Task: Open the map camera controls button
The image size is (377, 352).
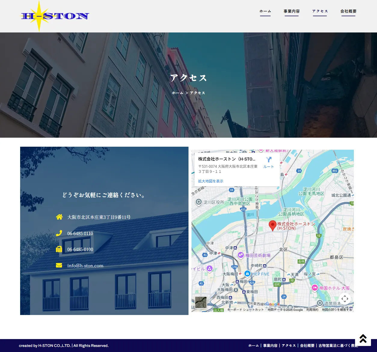Action: coord(345,299)
